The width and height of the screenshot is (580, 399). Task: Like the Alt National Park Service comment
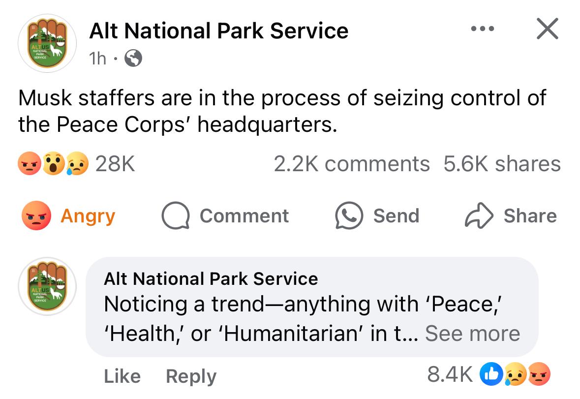122,376
